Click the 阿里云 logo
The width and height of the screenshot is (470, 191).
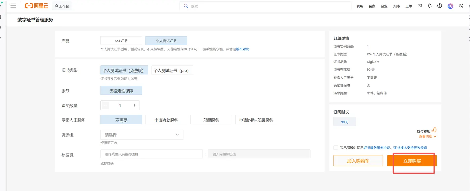37,6
